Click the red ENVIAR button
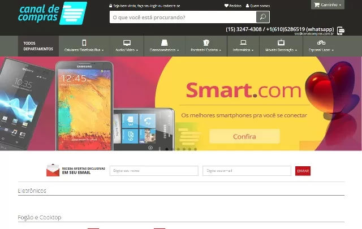Screen dimensions: 362x229 click(303, 171)
